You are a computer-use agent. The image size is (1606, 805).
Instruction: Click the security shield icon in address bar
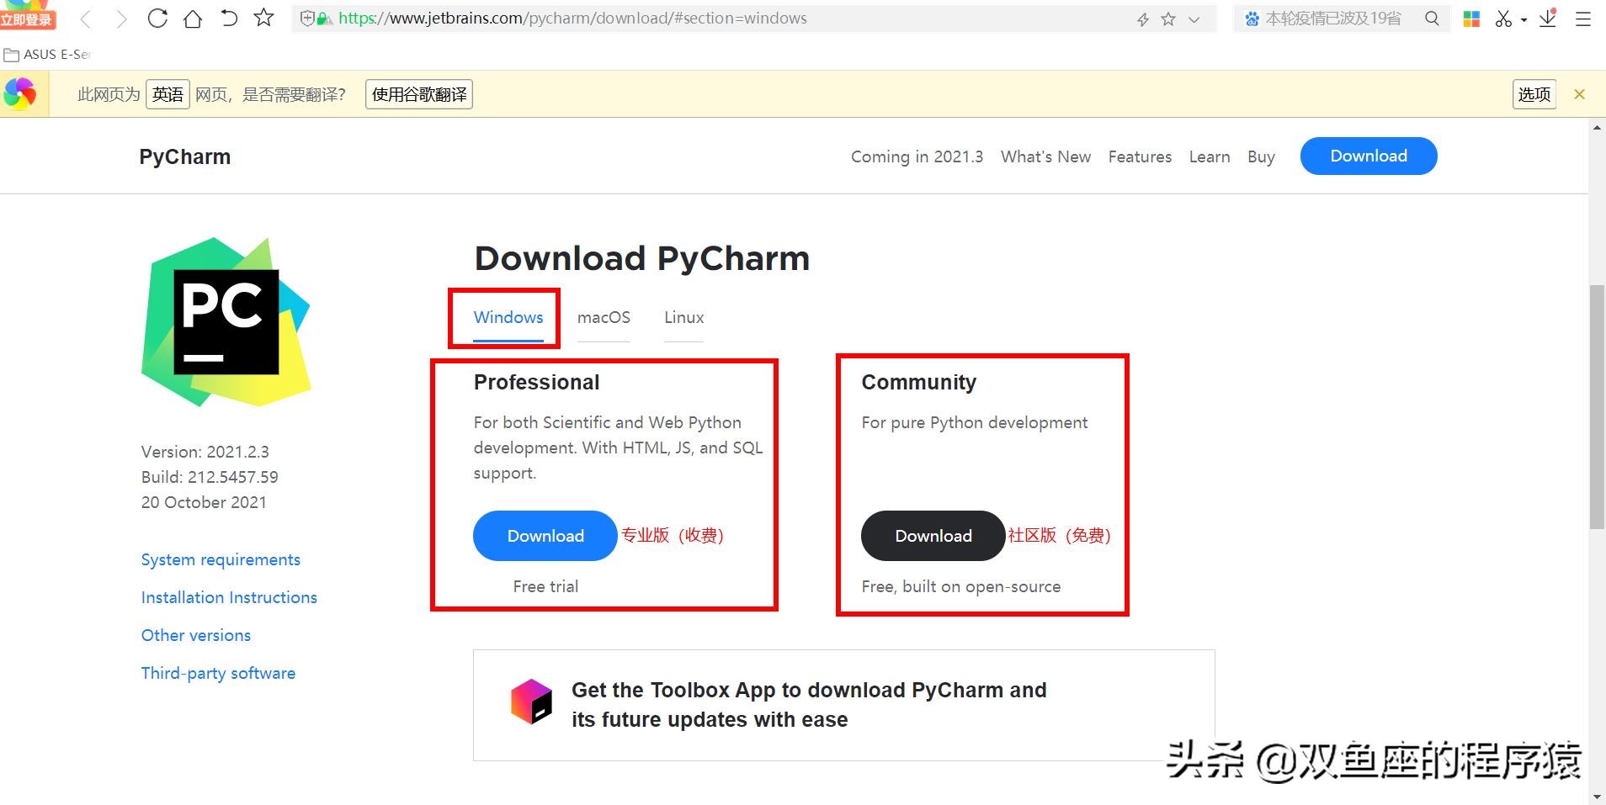point(307,19)
